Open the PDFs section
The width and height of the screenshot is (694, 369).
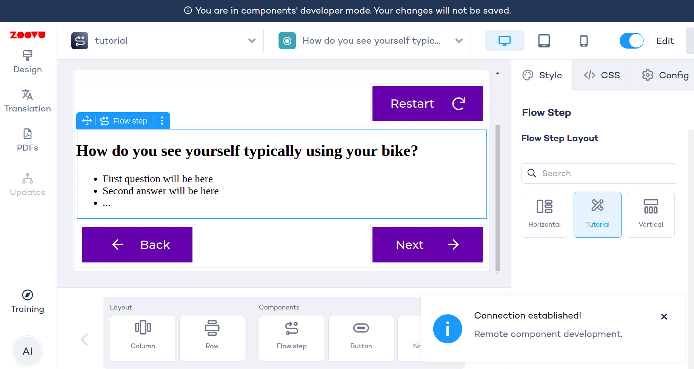point(28,140)
